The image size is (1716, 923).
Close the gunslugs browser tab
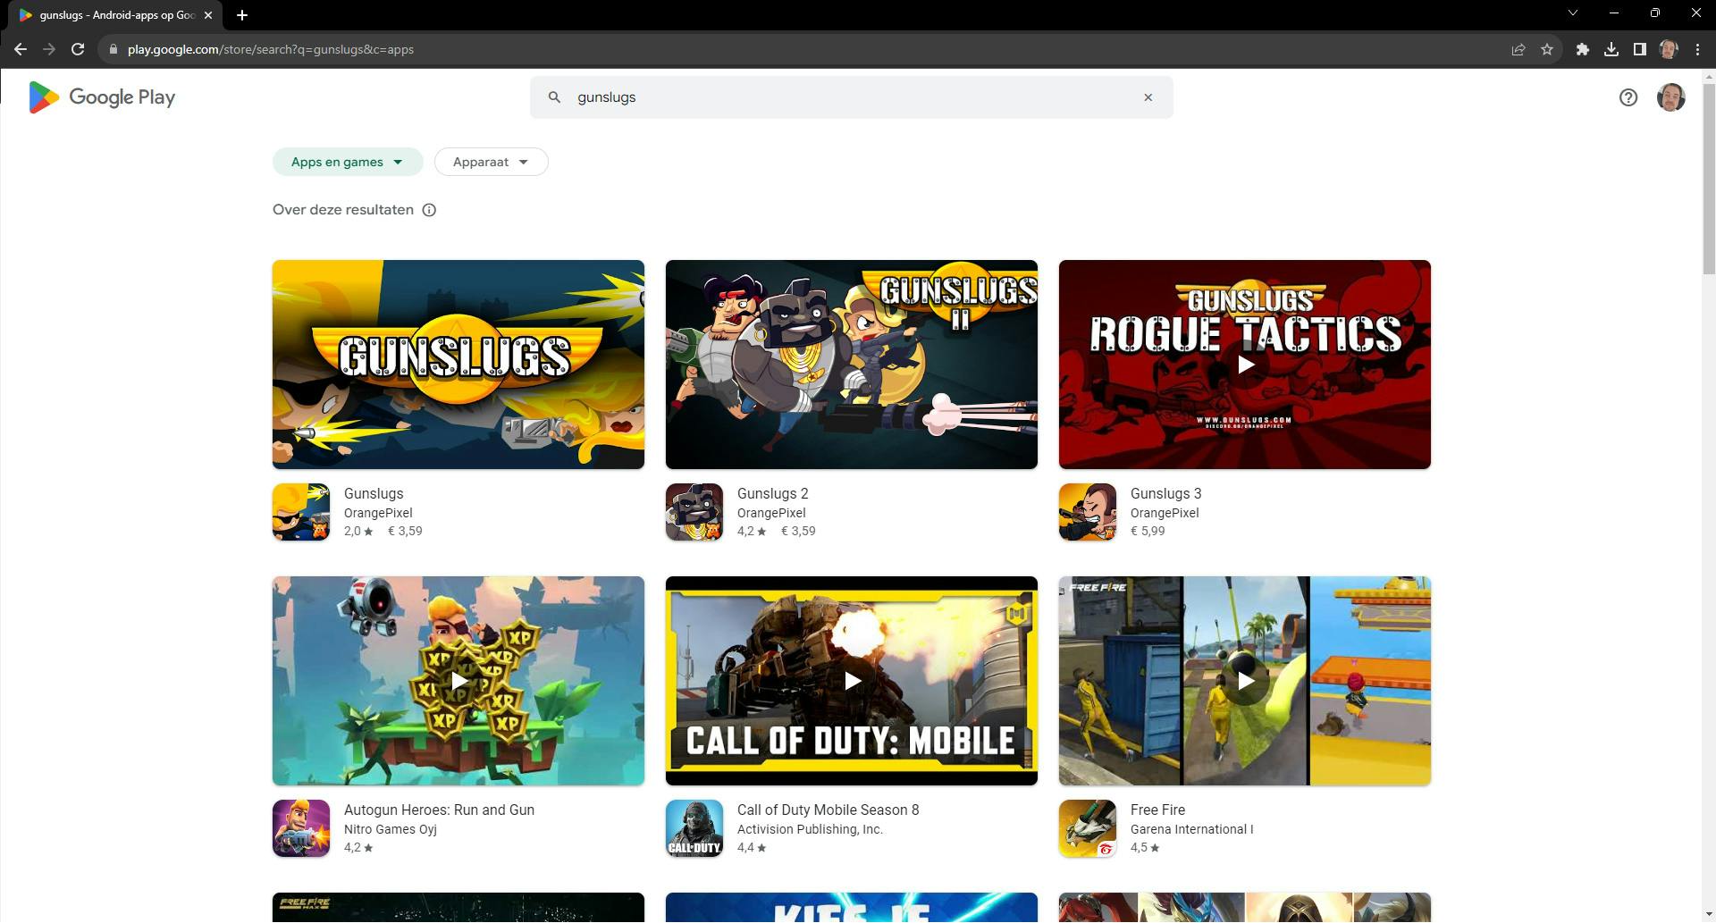point(208,14)
